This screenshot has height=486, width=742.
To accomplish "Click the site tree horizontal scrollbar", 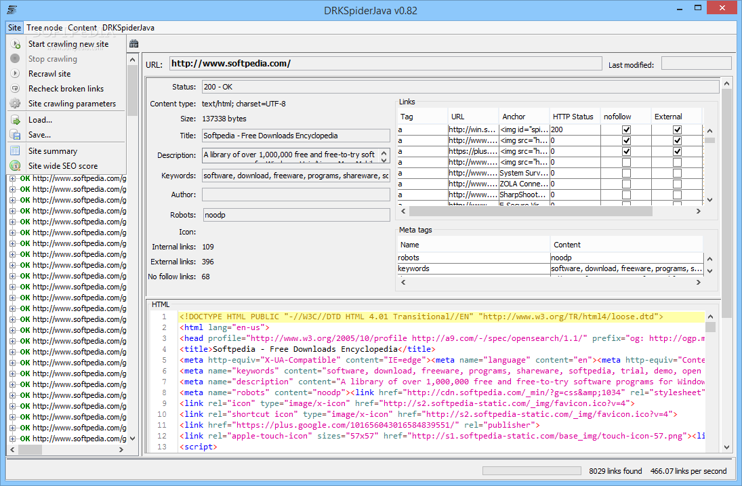I will tap(30, 450).
